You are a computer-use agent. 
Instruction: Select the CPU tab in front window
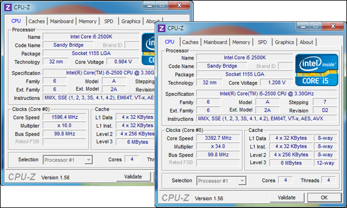[169, 42]
